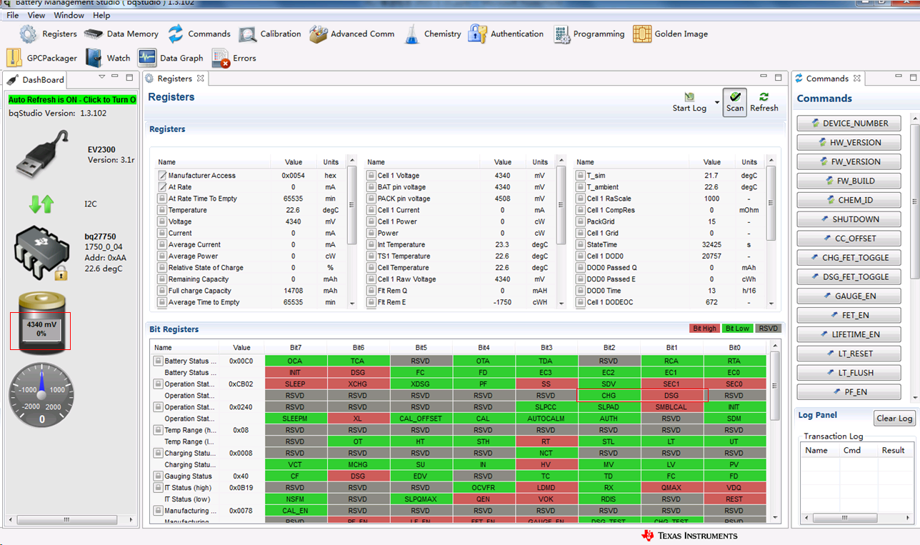Click FET_EN command
The height and width of the screenshot is (545, 920).
coord(849,316)
